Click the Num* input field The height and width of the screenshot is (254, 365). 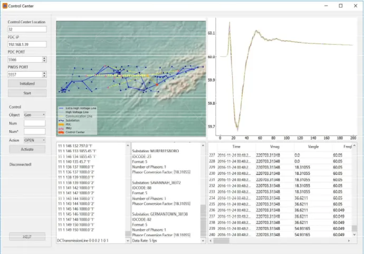(x=34, y=131)
